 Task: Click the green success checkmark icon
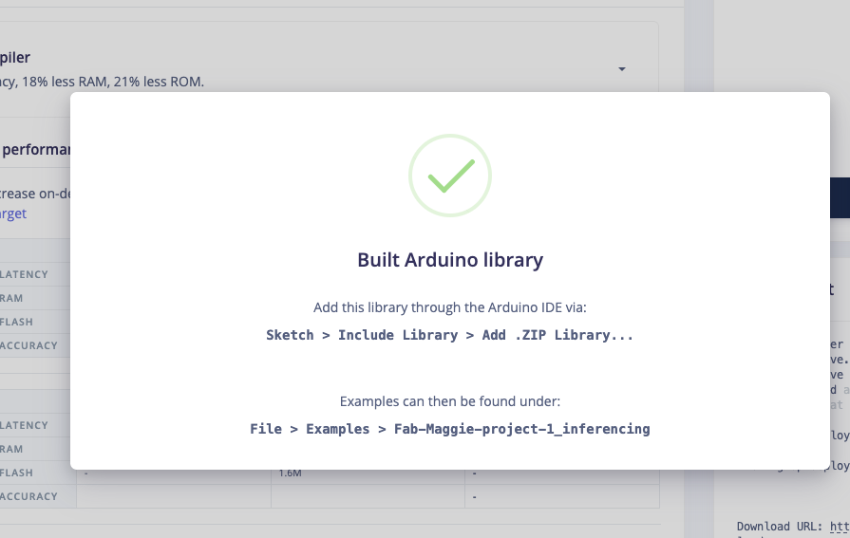tap(450, 176)
